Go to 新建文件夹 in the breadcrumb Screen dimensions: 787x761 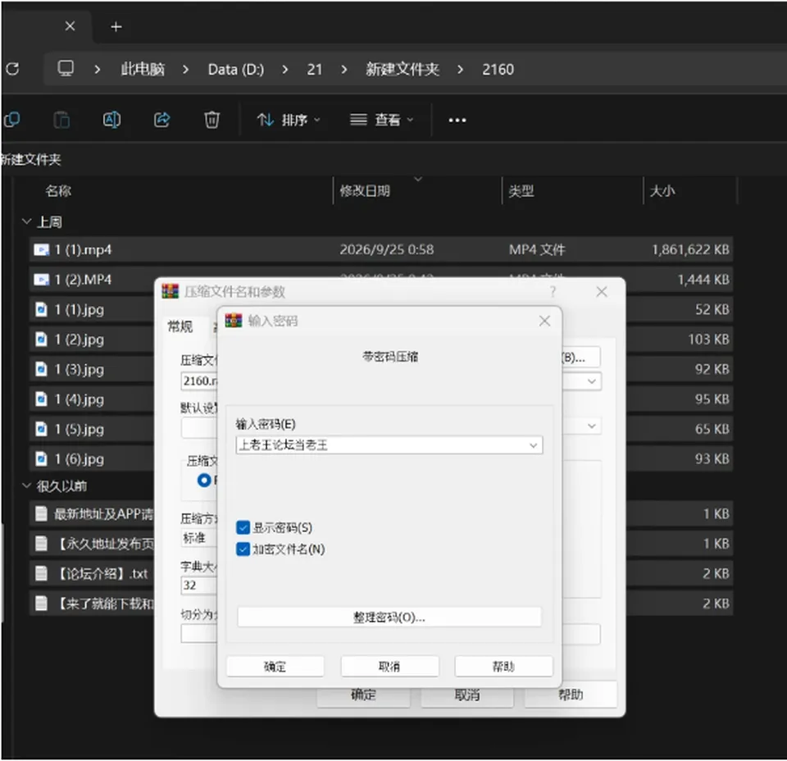click(x=403, y=69)
